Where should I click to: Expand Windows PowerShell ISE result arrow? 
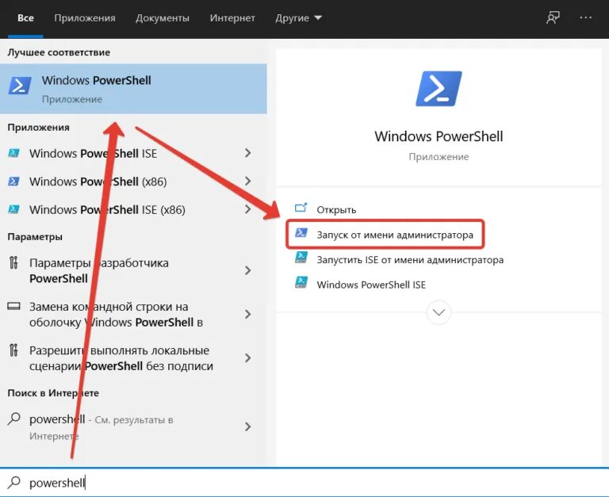point(247,153)
